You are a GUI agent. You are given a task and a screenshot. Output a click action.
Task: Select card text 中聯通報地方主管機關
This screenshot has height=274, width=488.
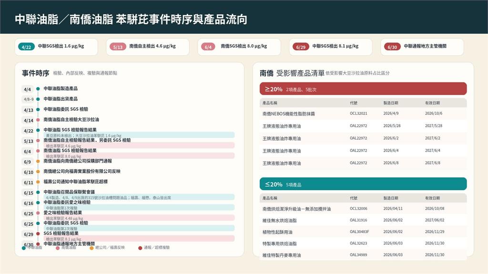coord(425,46)
